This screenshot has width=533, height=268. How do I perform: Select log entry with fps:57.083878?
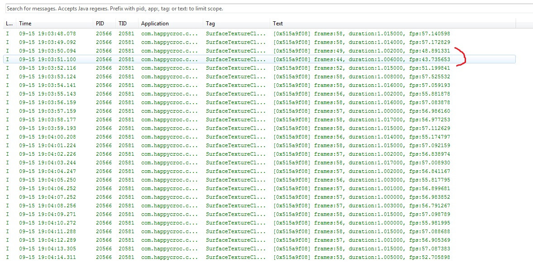click(260, 102)
